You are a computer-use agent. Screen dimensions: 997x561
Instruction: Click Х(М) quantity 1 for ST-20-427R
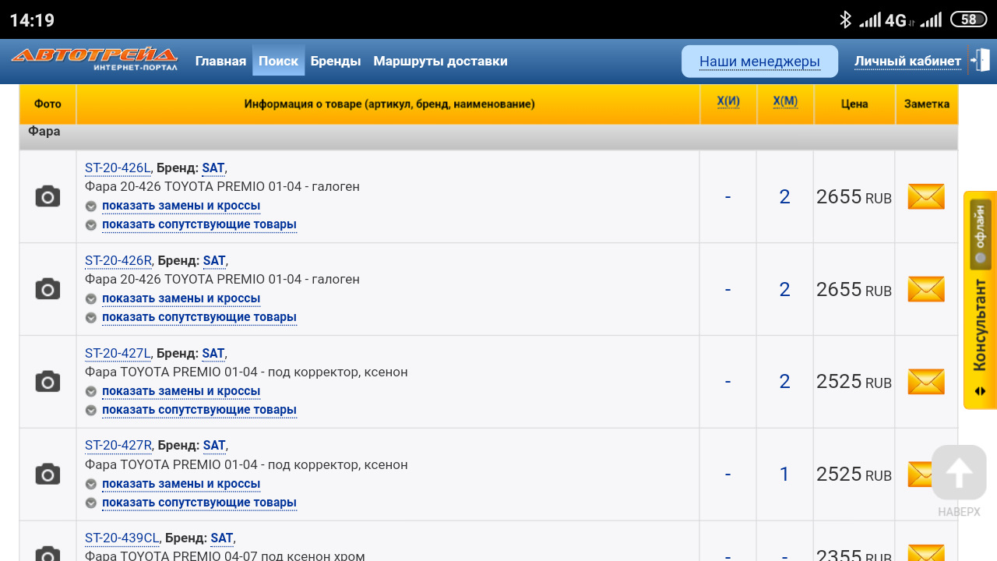784,474
